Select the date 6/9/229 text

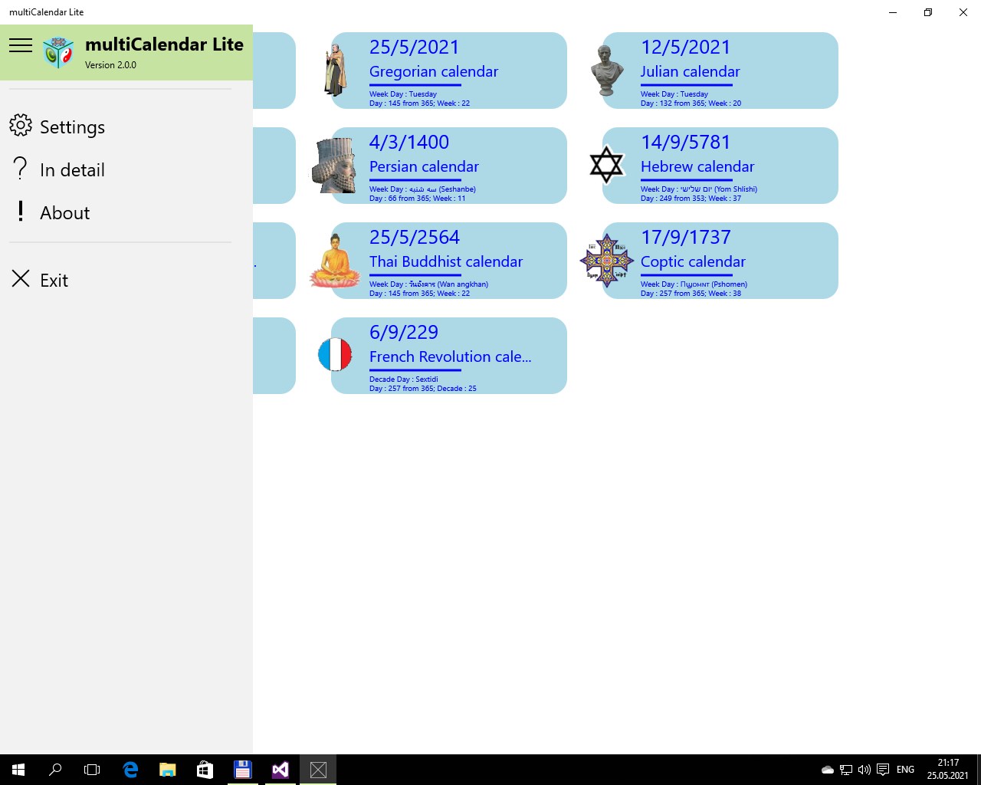tap(403, 332)
